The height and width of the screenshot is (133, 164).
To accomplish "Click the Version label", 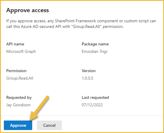I will point(89,71).
